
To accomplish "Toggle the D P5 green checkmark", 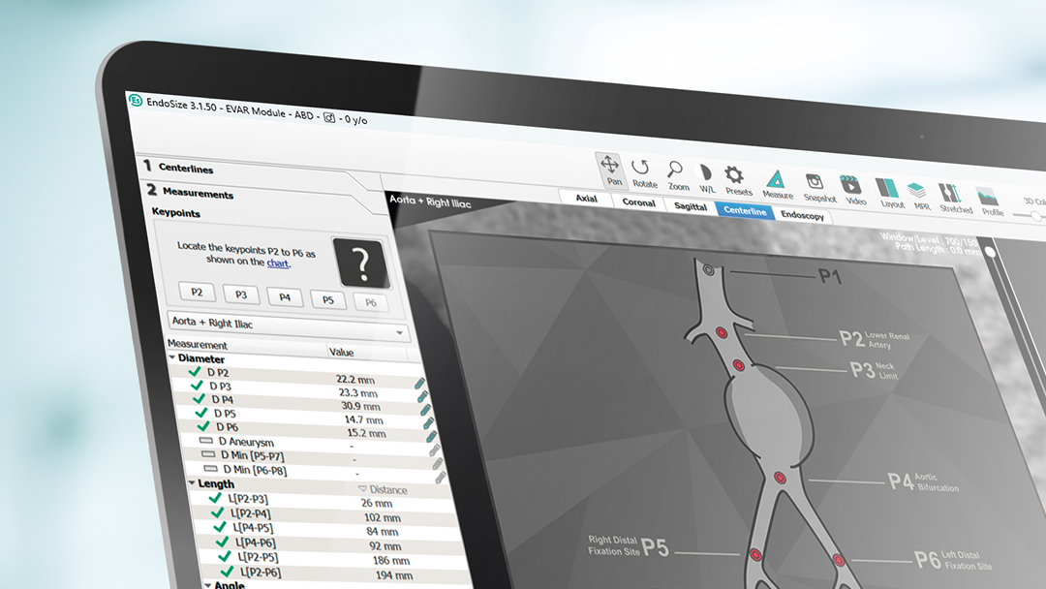I will coord(201,413).
